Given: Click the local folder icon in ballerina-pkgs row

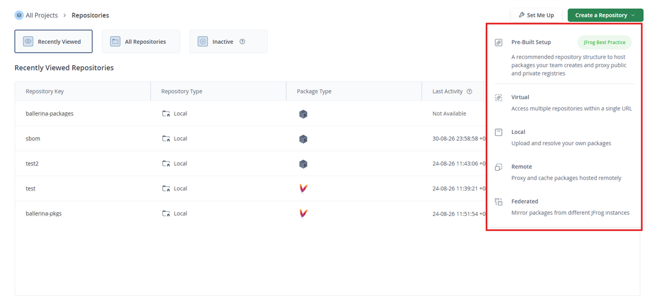Looking at the screenshot, I should pos(166,213).
